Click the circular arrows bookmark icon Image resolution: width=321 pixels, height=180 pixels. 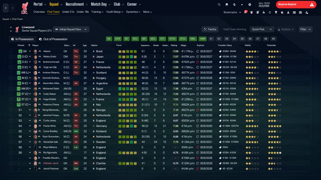(x=270, y=12)
